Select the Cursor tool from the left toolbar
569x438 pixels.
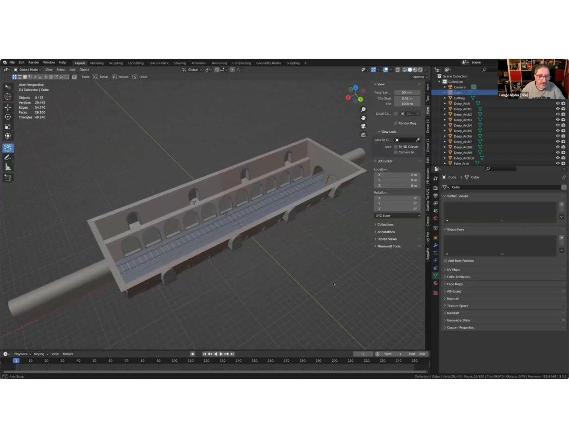pos(8,96)
